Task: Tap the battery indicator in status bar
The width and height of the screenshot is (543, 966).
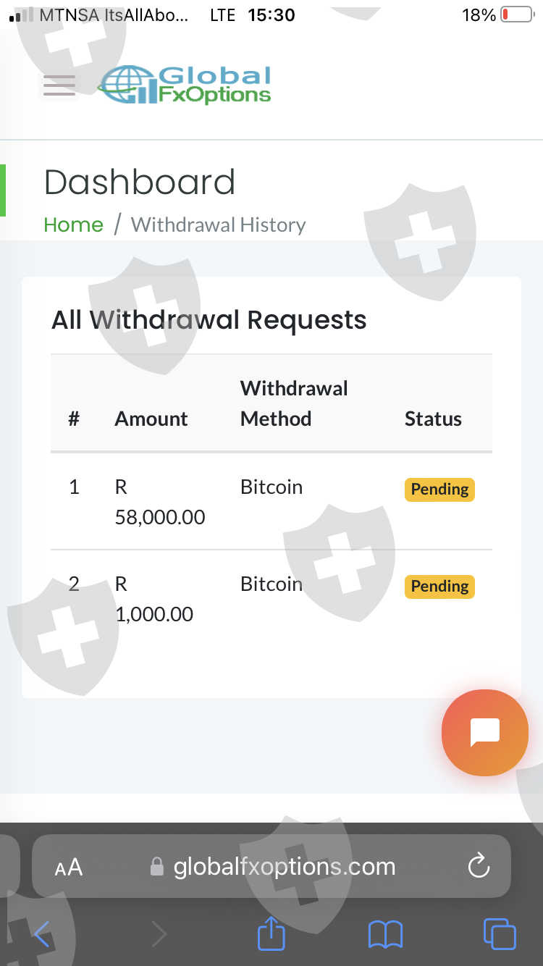Action: [x=517, y=14]
